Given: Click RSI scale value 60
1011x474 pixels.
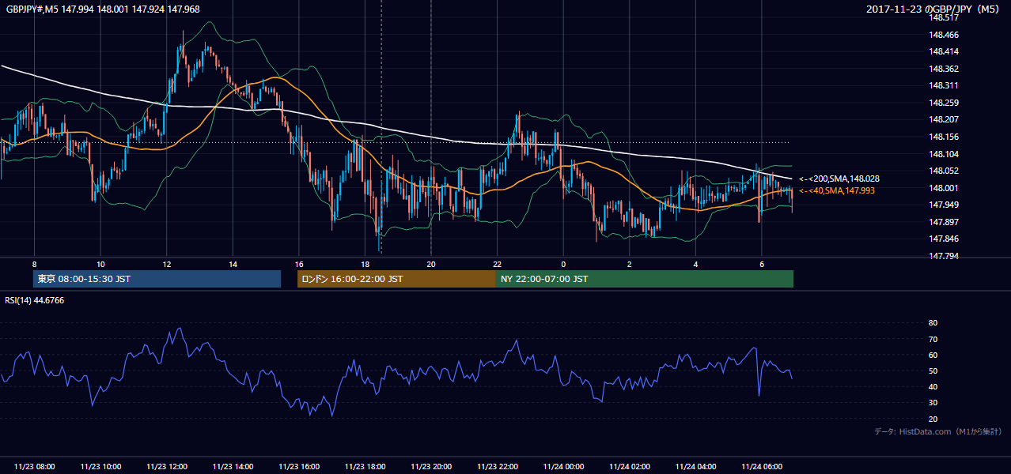Looking at the screenshot, I should coord(933,355).
